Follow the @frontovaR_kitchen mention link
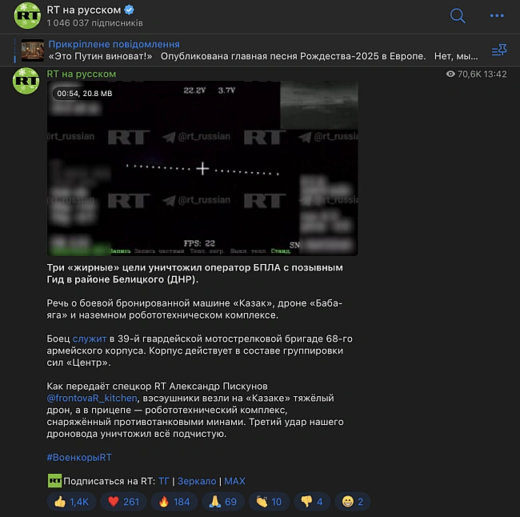520x517 pixels. (92, 398)
